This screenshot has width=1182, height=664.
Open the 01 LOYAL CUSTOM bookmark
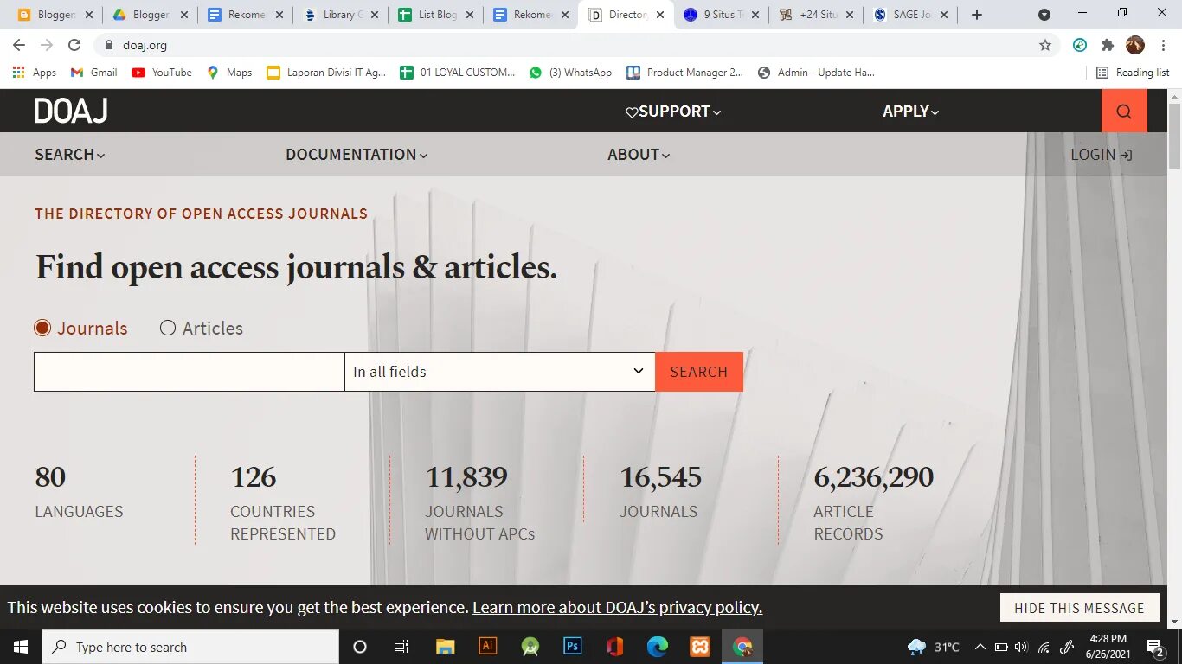pos(457,73)
